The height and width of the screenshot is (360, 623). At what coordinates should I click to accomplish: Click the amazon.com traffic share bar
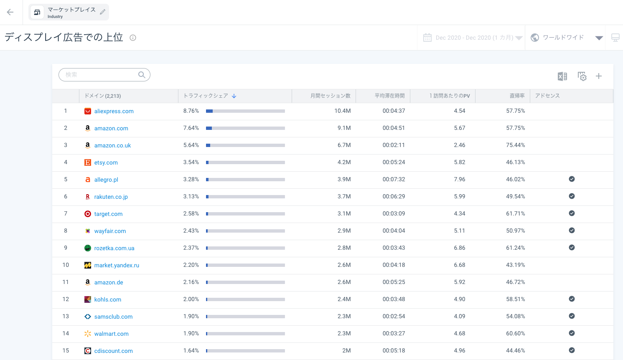coord(245,128)
